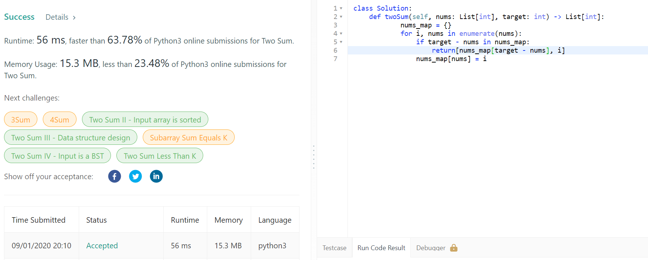Collapse code fold arrow on line 1
Viewport: 648px width, 260px height.
341,8
